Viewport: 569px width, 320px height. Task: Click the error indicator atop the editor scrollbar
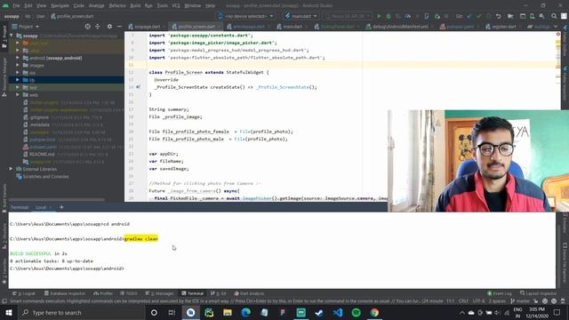click(558, 34)
